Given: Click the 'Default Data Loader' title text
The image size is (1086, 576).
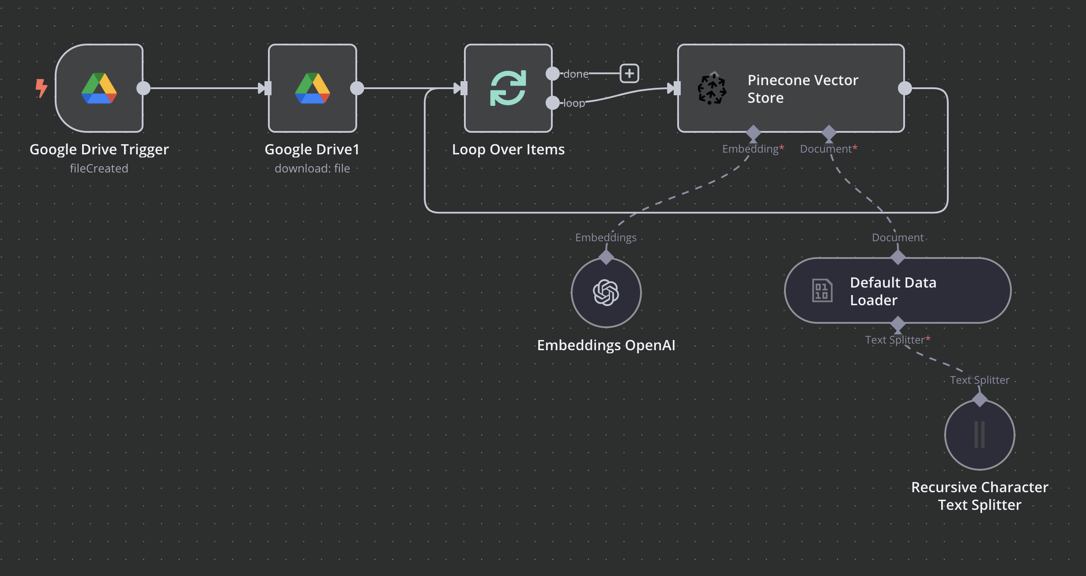Looking at the screenshot, I should coord(893,291).
